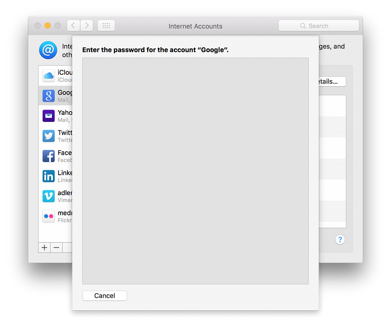
Task: Click the Search field in toolbar
Action: pos(318,26)
